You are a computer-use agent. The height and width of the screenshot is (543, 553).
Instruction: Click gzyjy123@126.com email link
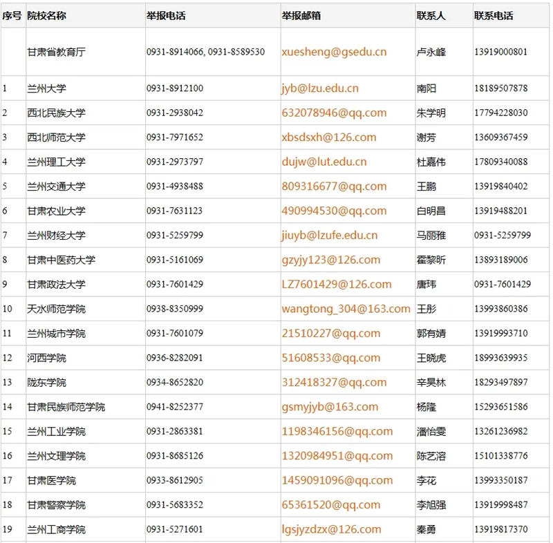click(x=331, y=260)
